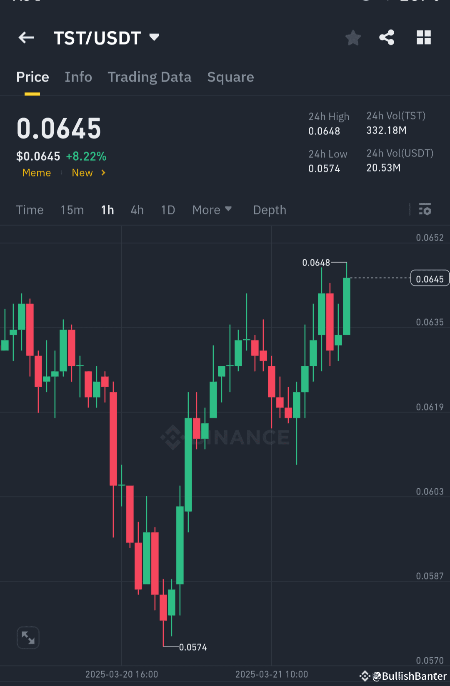Open the More timeframe options dropdown
The width and height of the screenshot is (450, 686).
tap(212, 210)
